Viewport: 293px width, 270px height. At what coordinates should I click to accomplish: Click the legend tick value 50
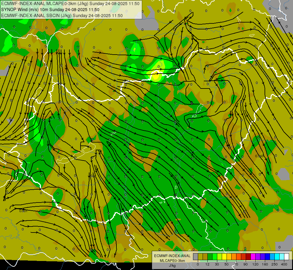227,264
